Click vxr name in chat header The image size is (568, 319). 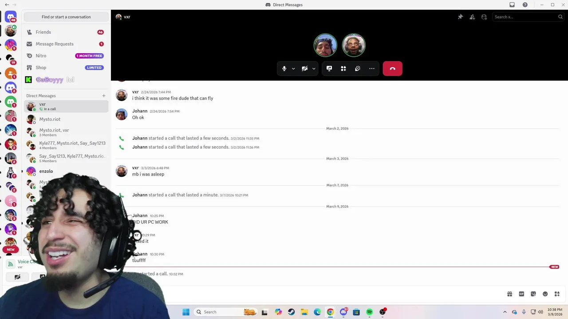(127, 17)
